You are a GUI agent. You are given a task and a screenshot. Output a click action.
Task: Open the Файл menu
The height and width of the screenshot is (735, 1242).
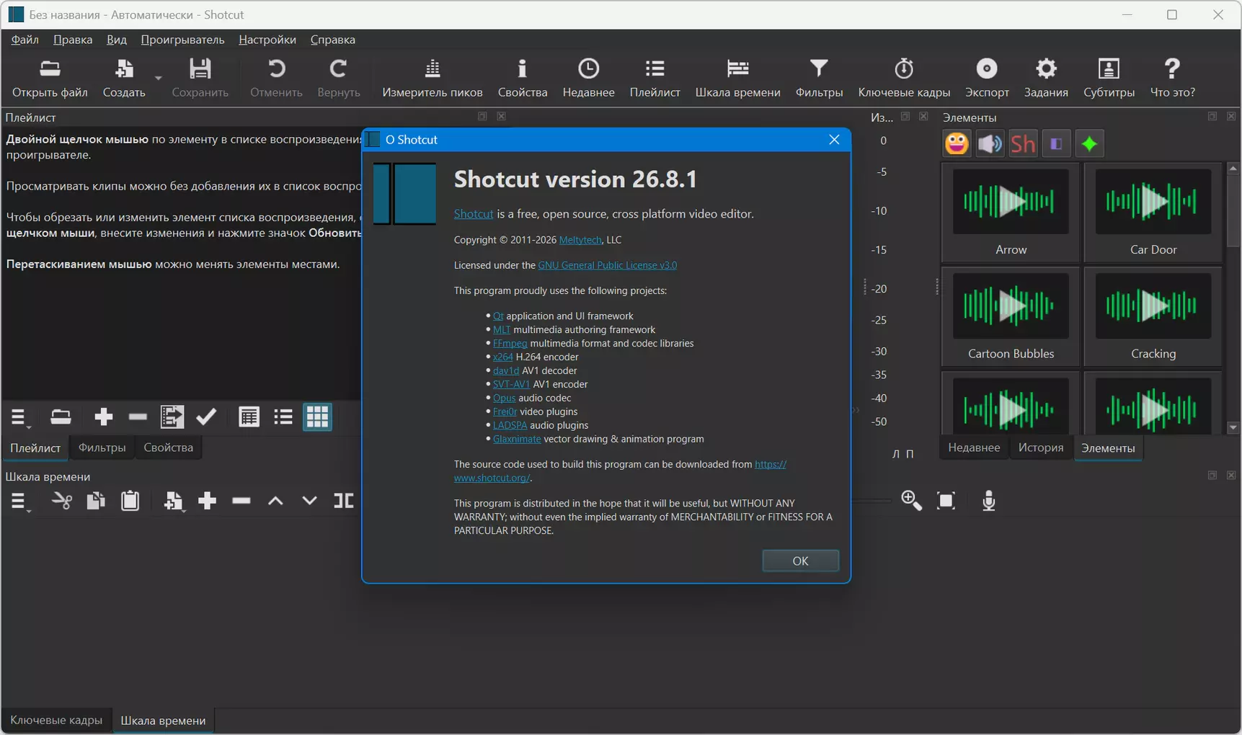point(25,40)
